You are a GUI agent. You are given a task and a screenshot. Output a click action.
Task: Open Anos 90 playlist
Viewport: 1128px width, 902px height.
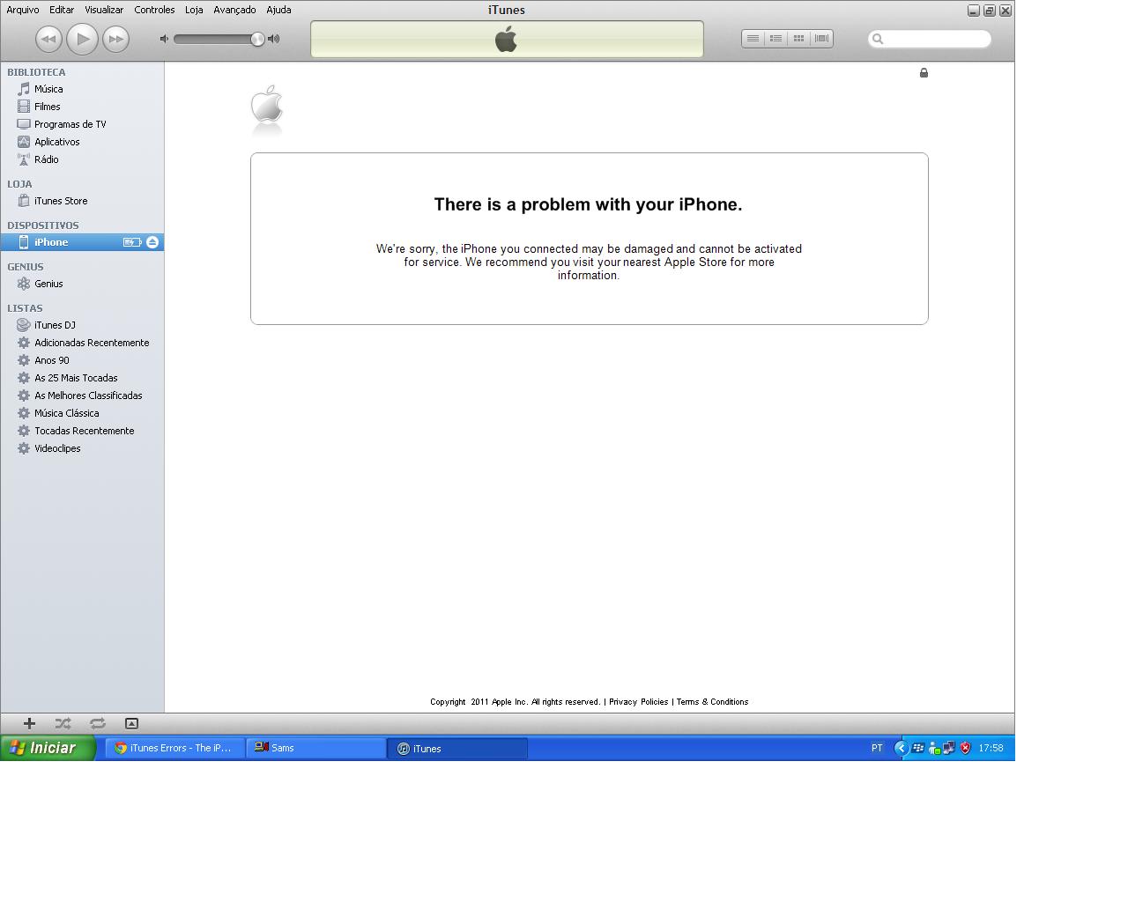pos(82,360)
